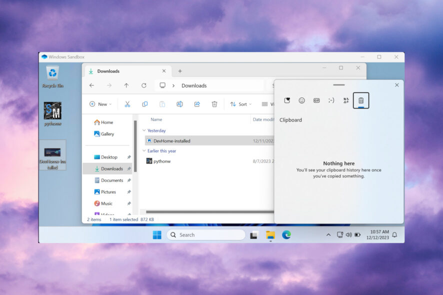Collapse the Yesterday group
The width and height of the screenshot is (443, 295).
tap(144, 130)
